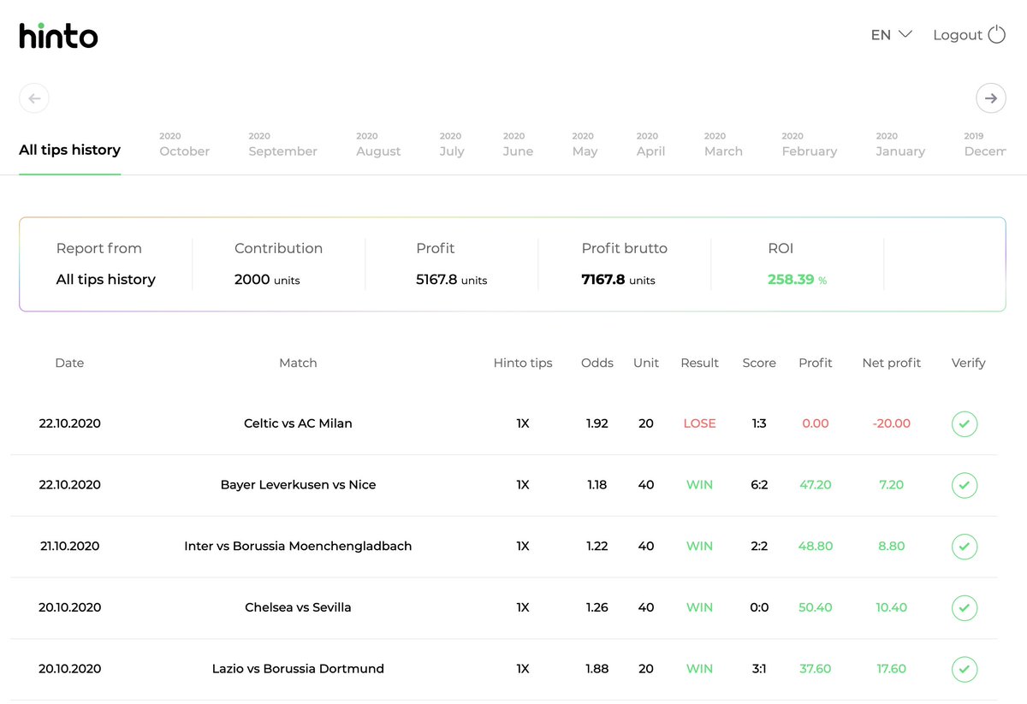Click verify check for Lazio vs Borussia Dortmund

pos(965,669)
